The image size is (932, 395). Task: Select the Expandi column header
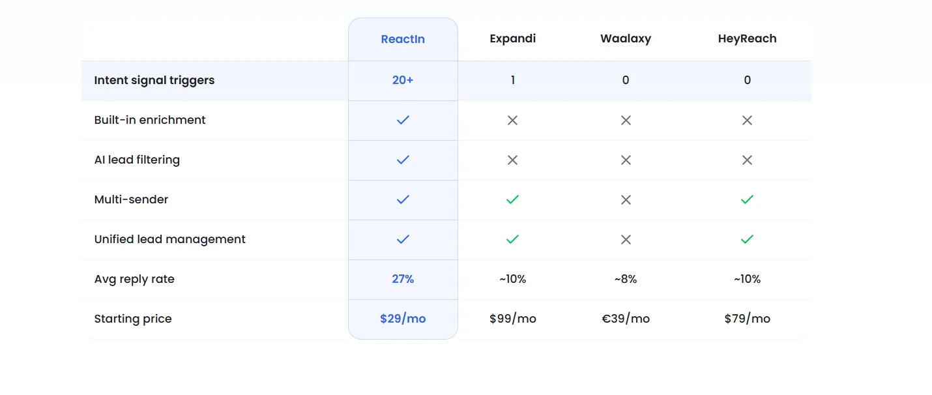click(x=513, y=38)
